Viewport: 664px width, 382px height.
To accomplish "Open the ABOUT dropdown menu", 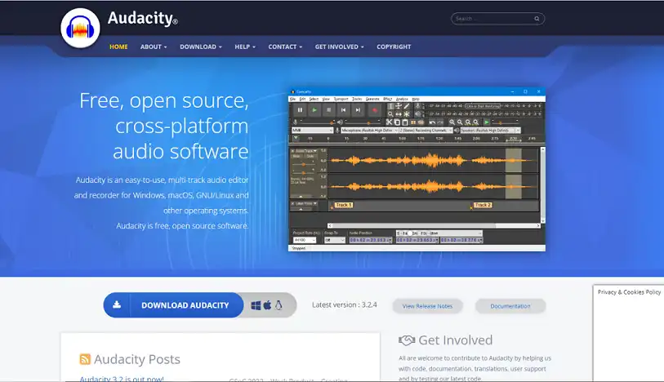I will coord(154,47).
